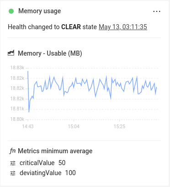The image size is (170, 187).
Task: Click the tuning icon beside criticalValue
Action: pos(13,163)
